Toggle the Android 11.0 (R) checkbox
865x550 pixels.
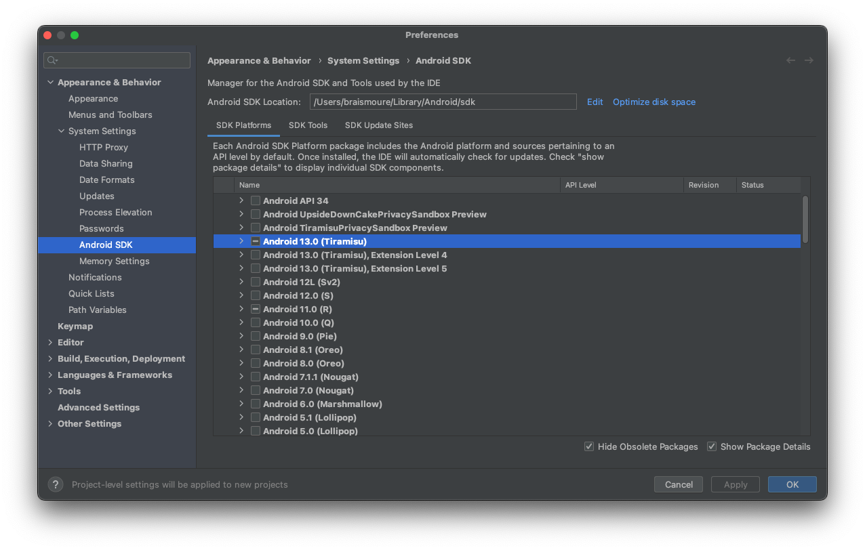[256, 309]
